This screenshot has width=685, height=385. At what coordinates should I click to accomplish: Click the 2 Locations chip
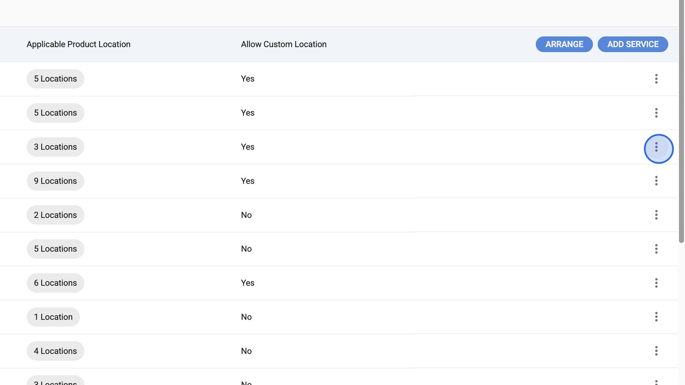coord(55,215)
